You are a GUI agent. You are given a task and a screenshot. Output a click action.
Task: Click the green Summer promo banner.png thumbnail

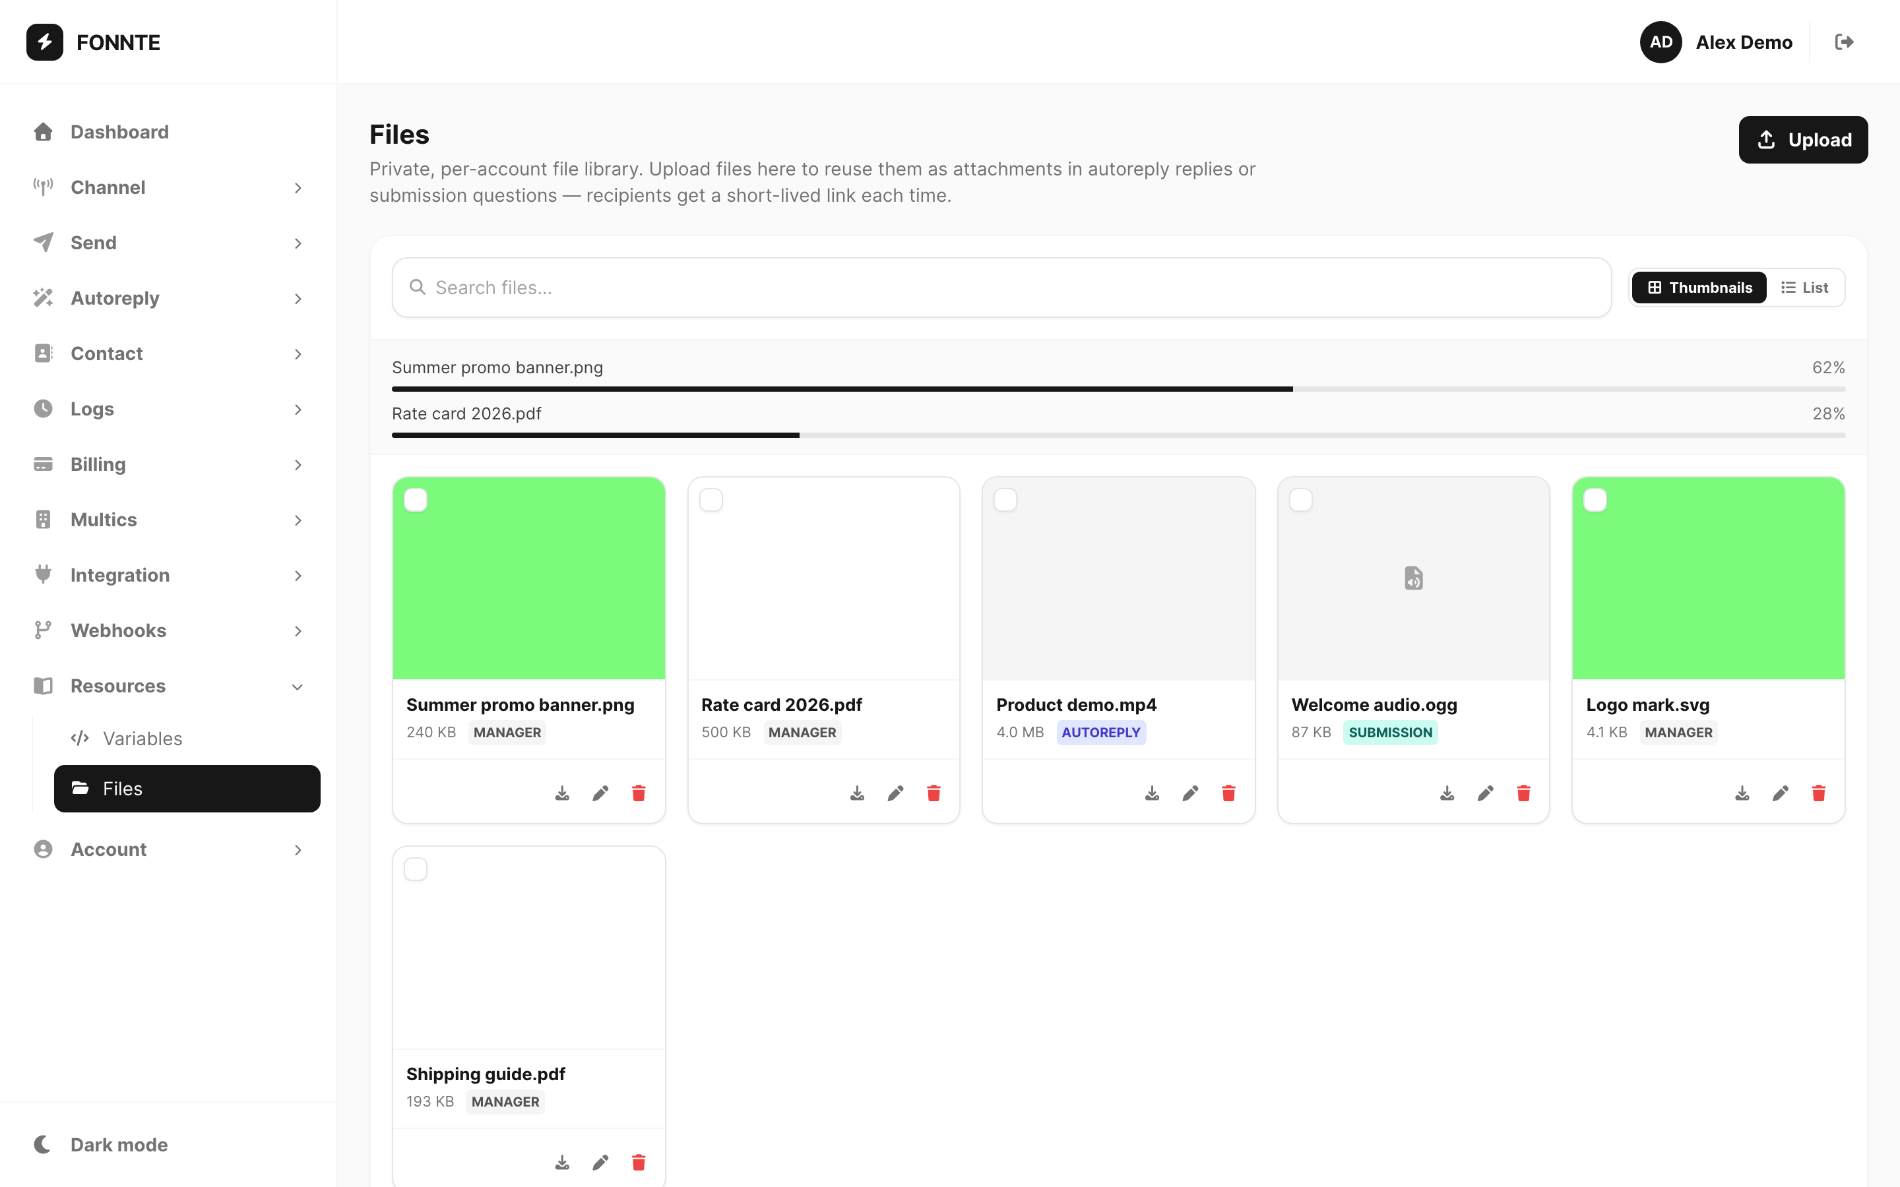528,578
